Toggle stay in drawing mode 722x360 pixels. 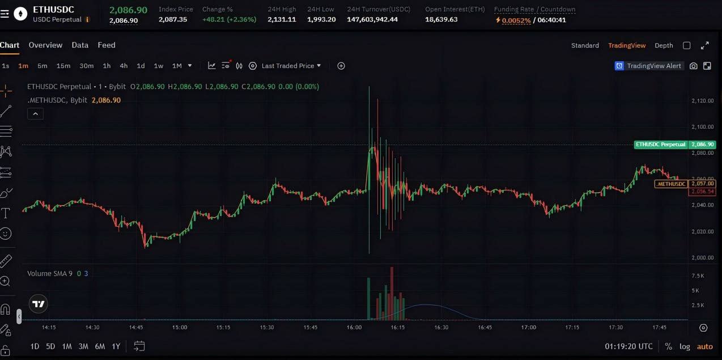coord(6,329)
